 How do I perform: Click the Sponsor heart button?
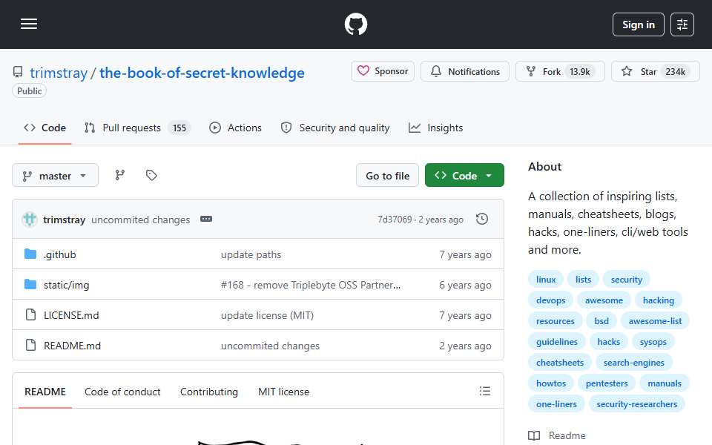(383, 71)
